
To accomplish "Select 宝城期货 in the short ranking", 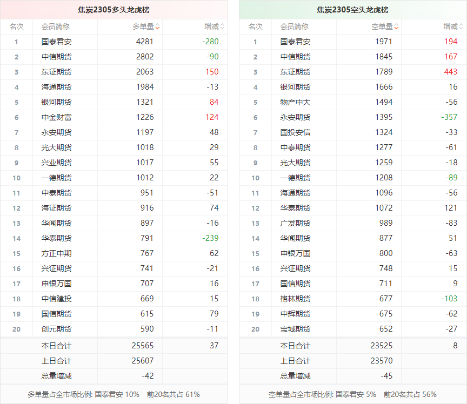I will click(x=295, y=329).
